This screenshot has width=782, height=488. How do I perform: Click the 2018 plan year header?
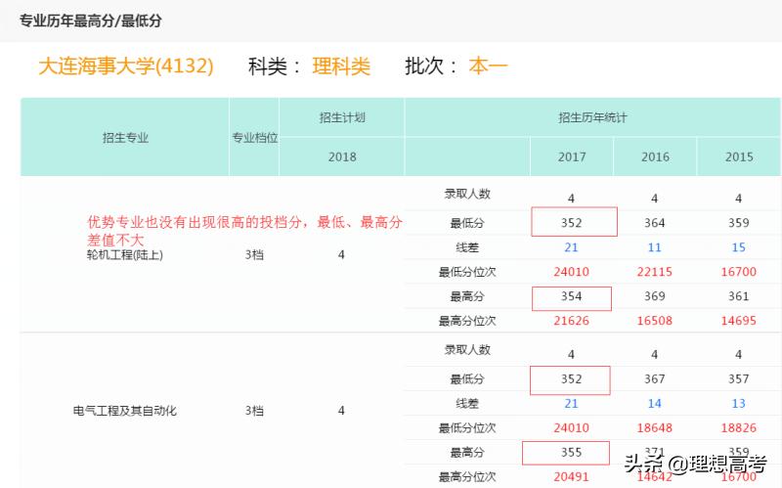(342, 156)
